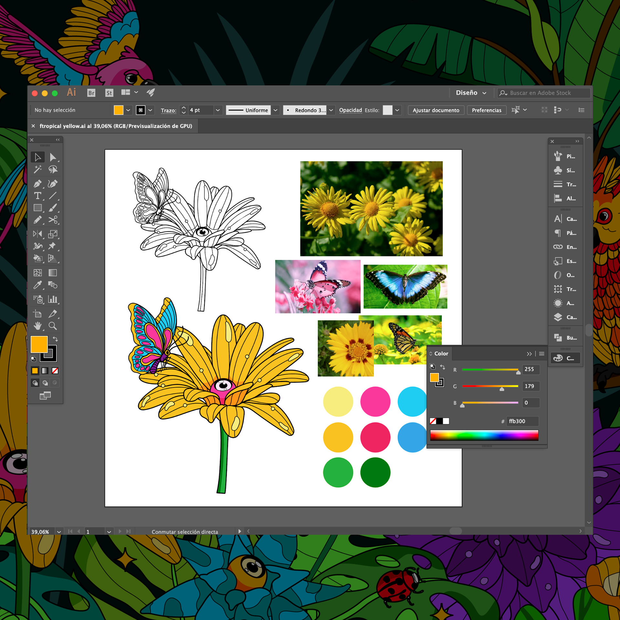Viewport: 620px width, 620px height.
Task: Open the zoom level 39,06% dropdown
Action: click(59, 532)
